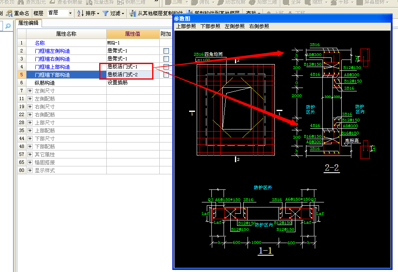Click the MKQ-1 name value cell

tap(133, 43)
